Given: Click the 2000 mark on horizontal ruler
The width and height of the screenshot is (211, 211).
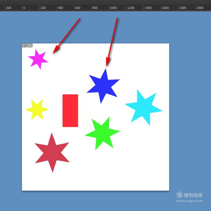Looking at the screenshot, I should (200, 8).
